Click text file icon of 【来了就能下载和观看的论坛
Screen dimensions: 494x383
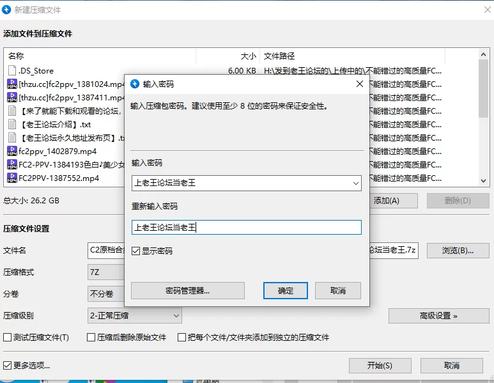point(12,111)
